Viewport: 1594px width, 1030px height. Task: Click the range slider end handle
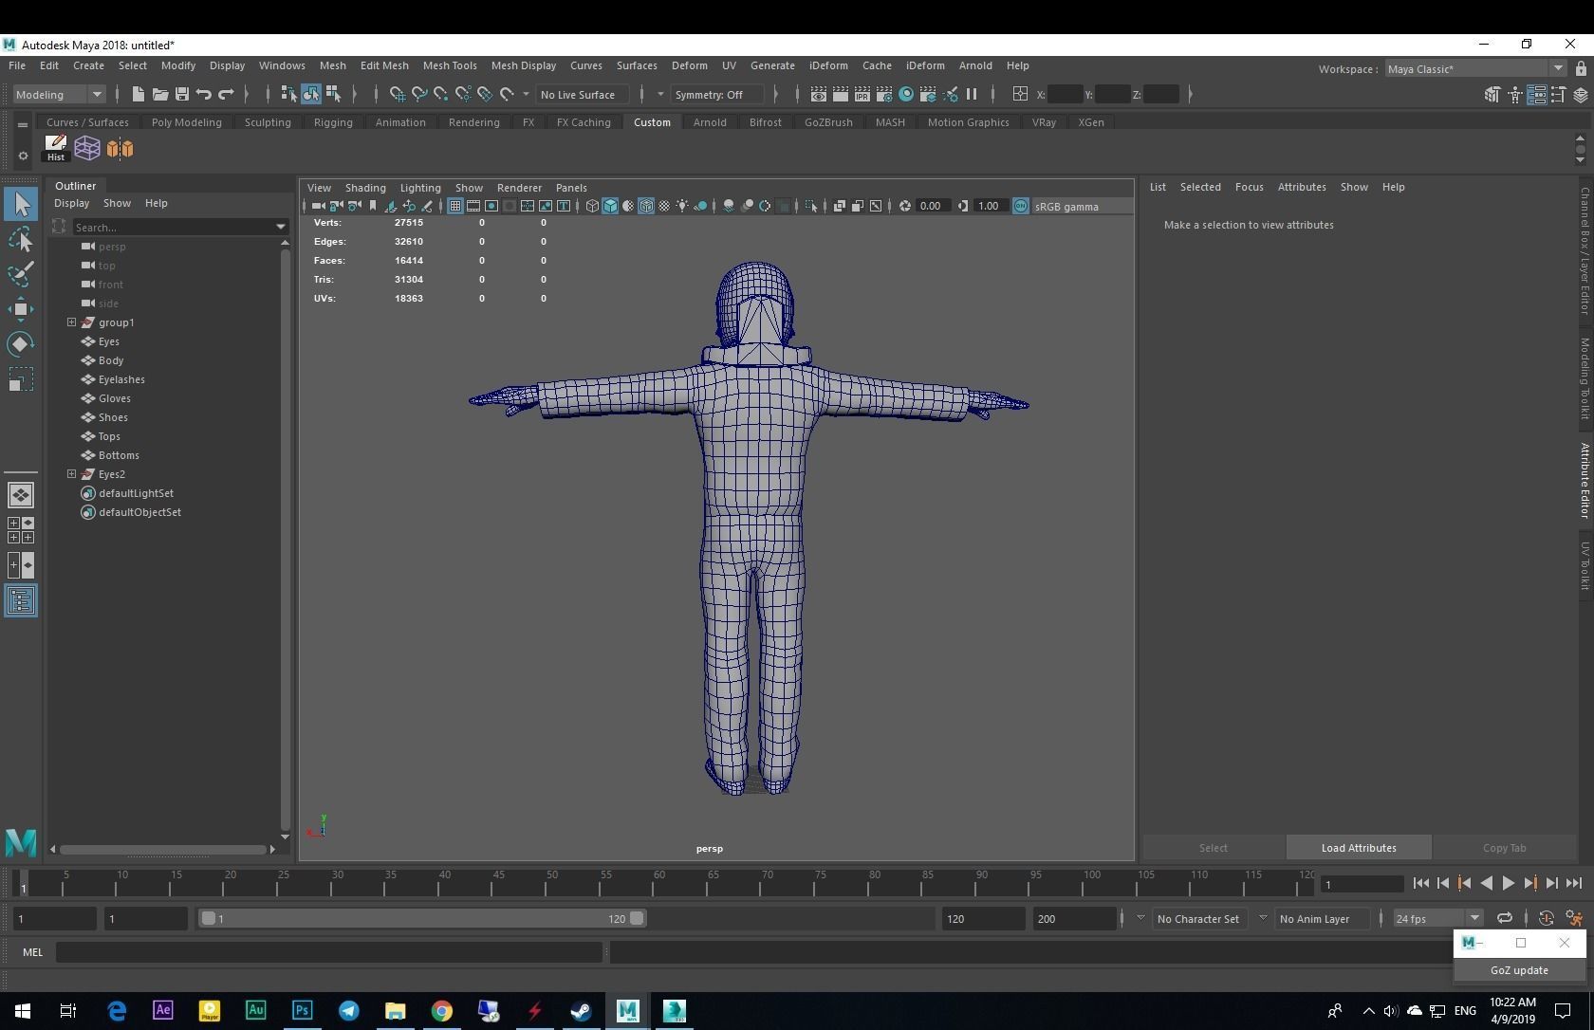(x=637, y=918)
